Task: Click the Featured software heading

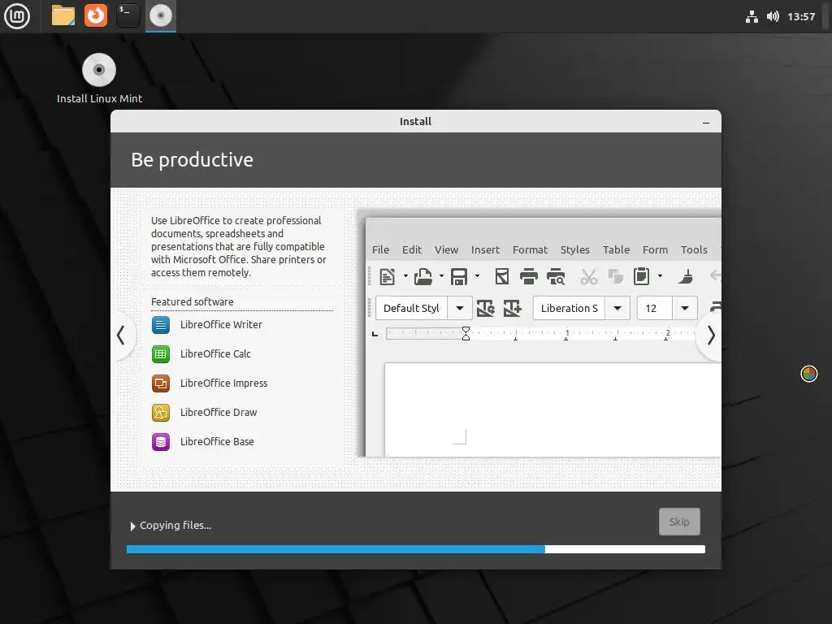Action: click(x=192, y=302)
